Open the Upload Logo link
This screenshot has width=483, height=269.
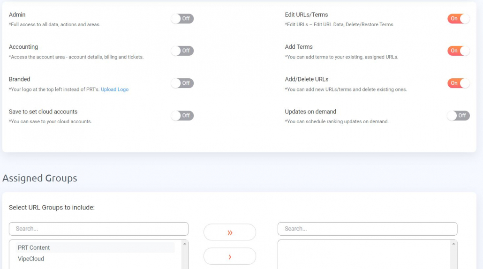click(114, 90)
